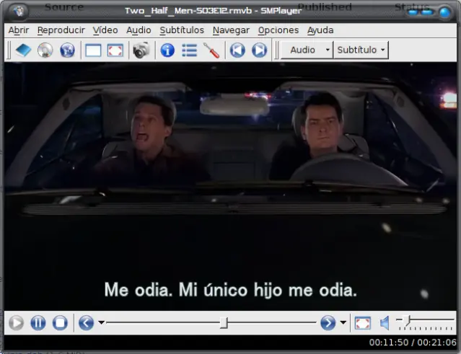The image size is (461, 354).
Task: Open the Abrir menu
Action: click(19, 30)
